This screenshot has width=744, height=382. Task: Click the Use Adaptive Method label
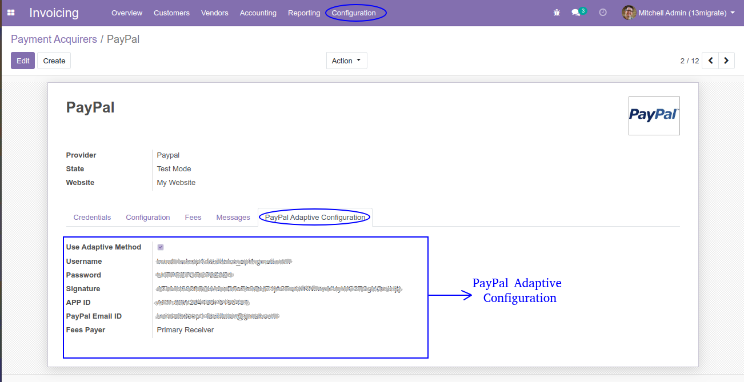pyautogui.click(x=103, y=247)
